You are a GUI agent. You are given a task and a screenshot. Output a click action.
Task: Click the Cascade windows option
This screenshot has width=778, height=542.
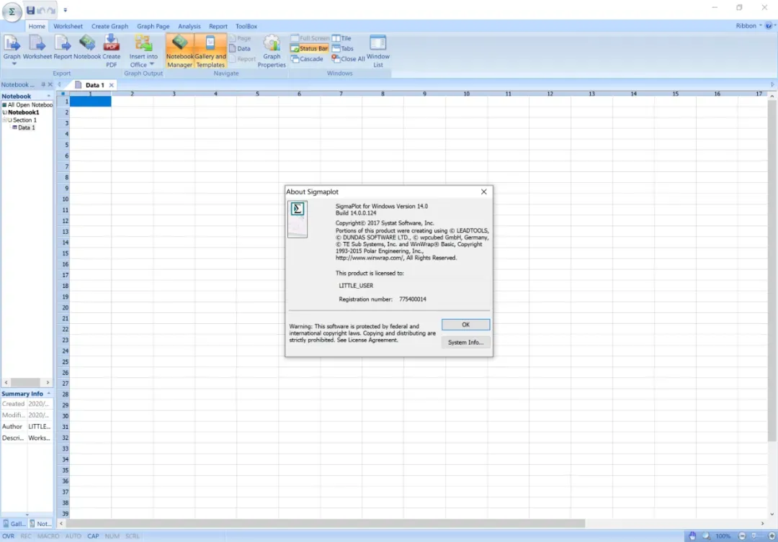coord(307,59)
